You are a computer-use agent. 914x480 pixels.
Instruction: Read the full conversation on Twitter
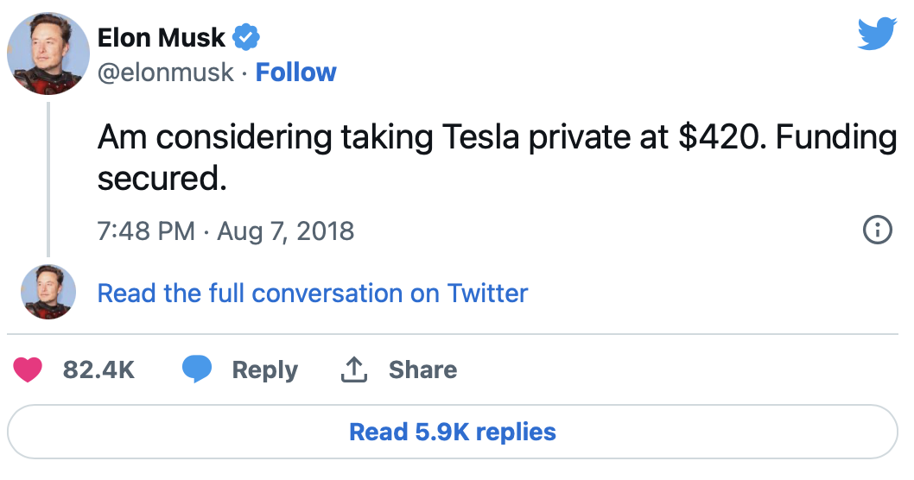(312, 293)
